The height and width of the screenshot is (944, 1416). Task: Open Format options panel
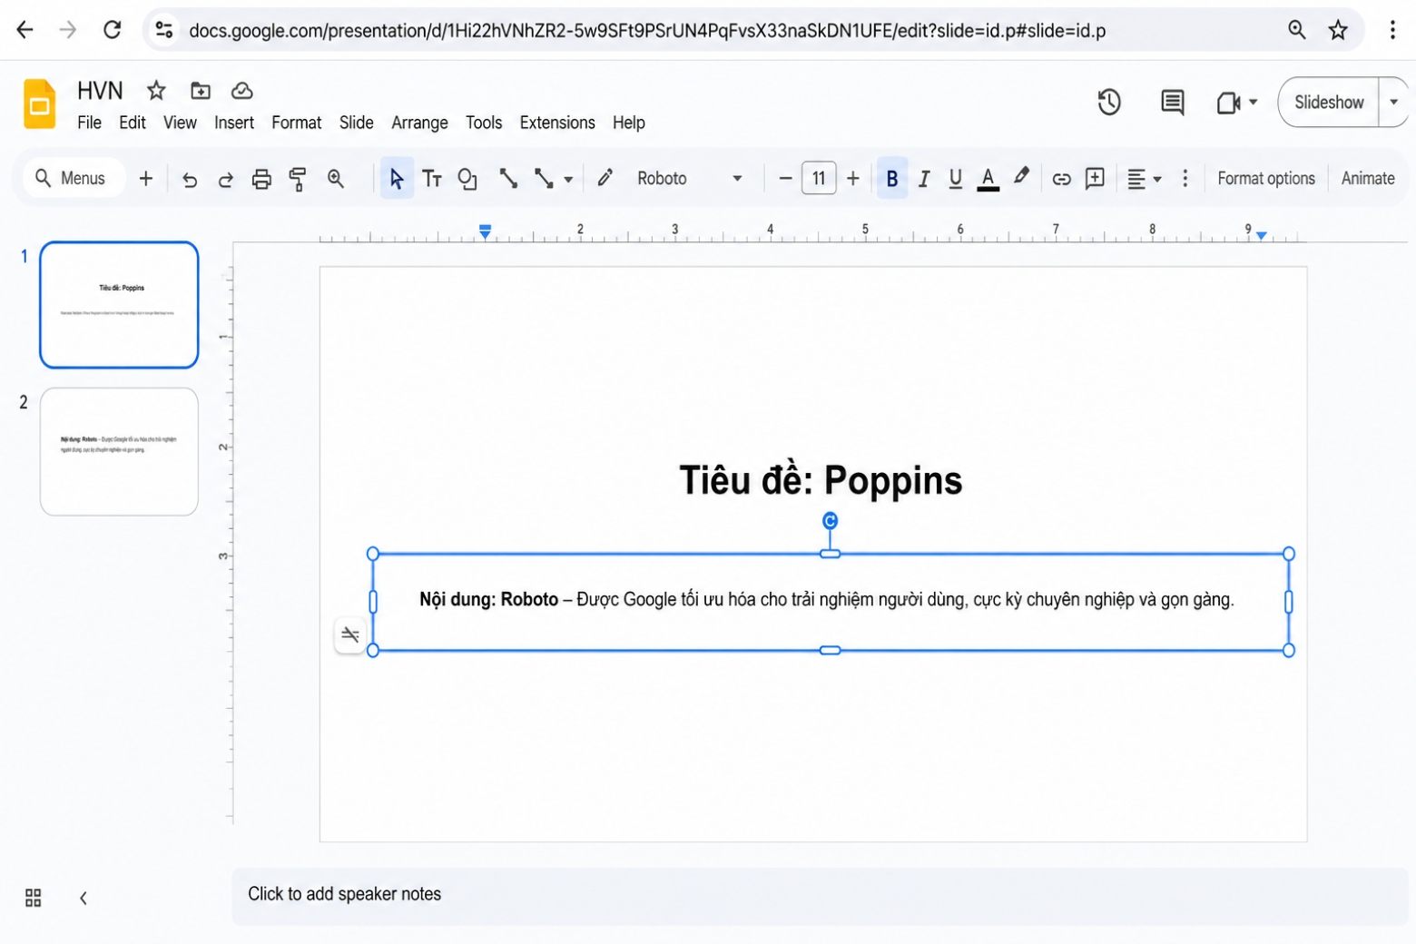[x=1265, y=179]
